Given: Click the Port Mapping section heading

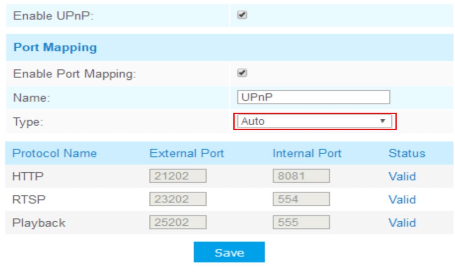Looking at the screenshot, I should (x=55, y=47).
